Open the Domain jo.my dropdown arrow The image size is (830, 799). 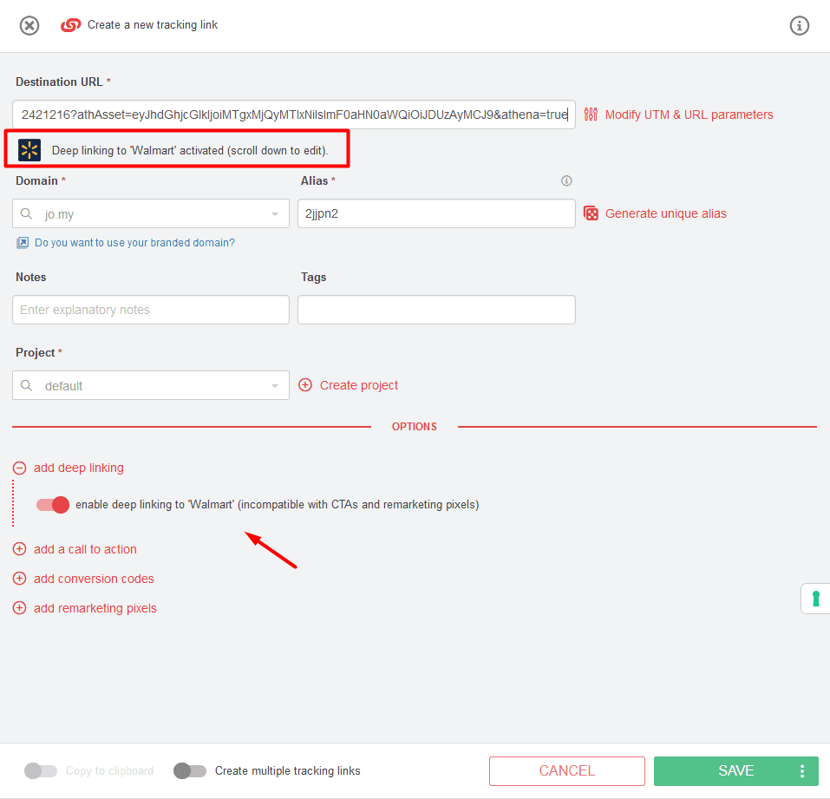(x=275, y=214)
